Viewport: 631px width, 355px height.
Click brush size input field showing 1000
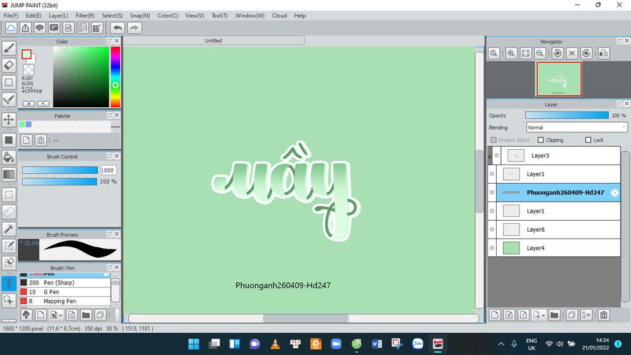coord(108,170)
